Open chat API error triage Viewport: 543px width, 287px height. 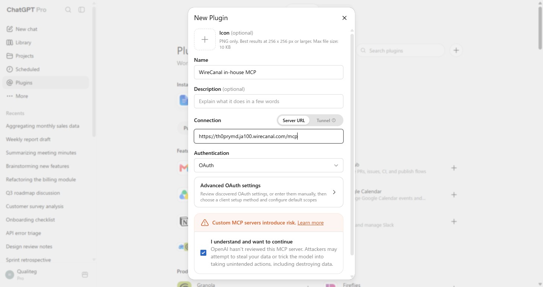23,233
